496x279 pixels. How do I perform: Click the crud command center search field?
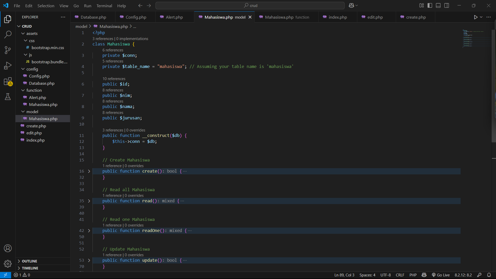[x=250, y=5]
